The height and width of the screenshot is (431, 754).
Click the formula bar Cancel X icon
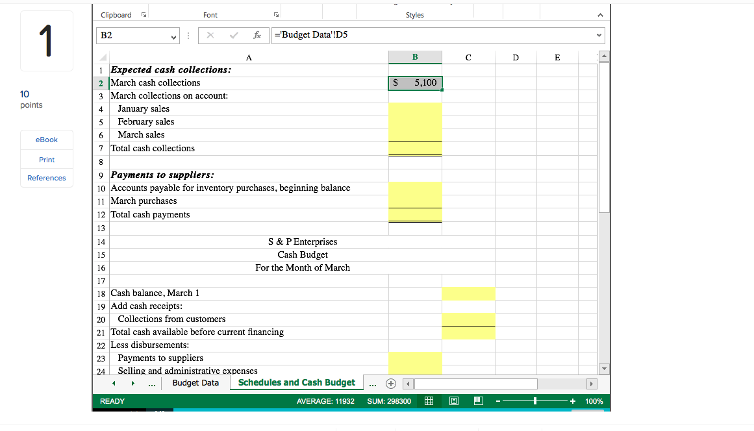coord(210,35)
